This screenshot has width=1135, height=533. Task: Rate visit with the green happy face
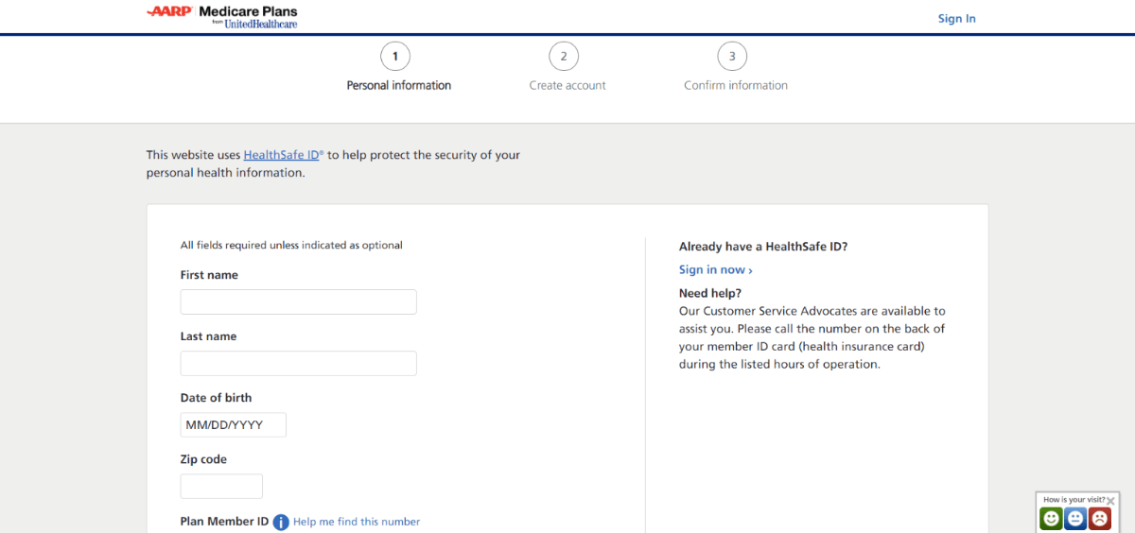point(1051,518)
